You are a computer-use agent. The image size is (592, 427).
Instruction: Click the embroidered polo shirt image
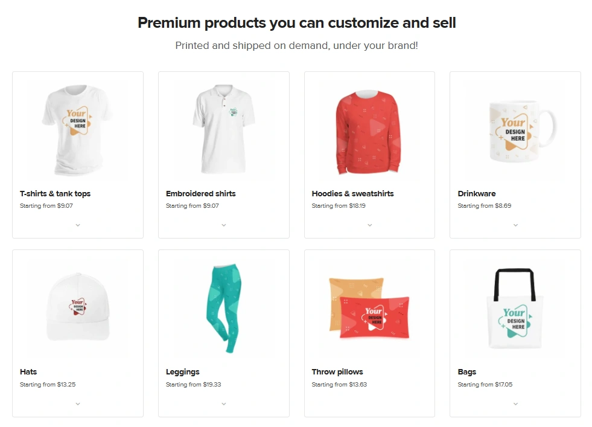click(224, 128)
